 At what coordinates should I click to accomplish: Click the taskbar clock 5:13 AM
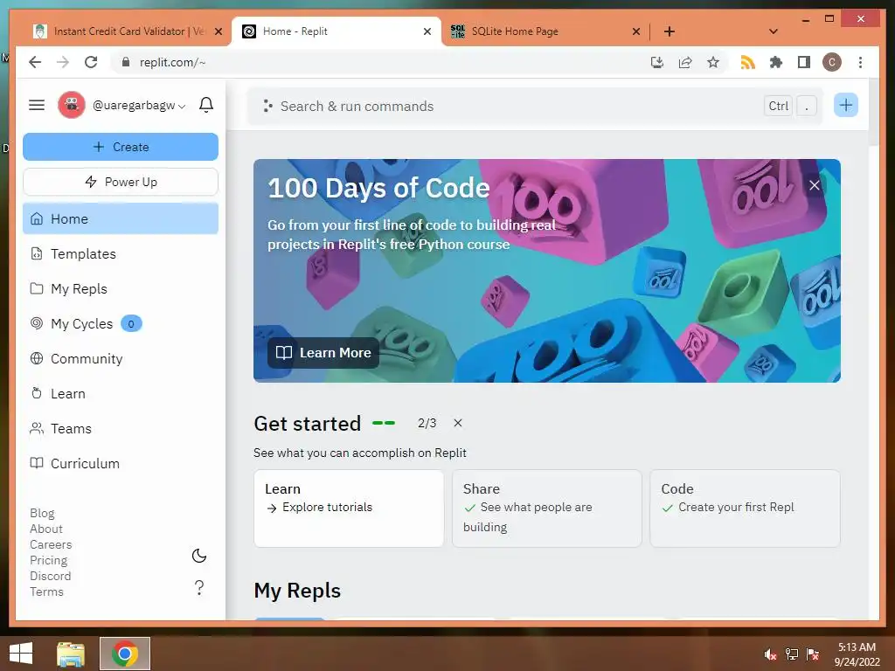(x=857, y=647)
